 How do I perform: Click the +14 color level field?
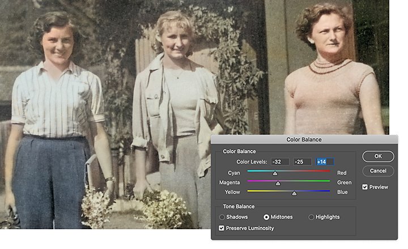325,162
